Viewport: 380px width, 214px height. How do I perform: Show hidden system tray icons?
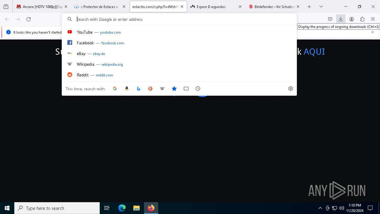320,208
